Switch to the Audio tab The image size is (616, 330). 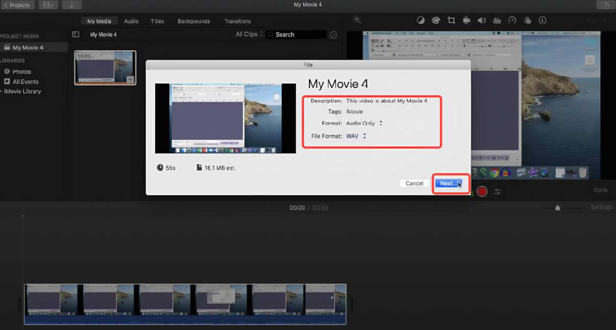(x=131, y=21)
